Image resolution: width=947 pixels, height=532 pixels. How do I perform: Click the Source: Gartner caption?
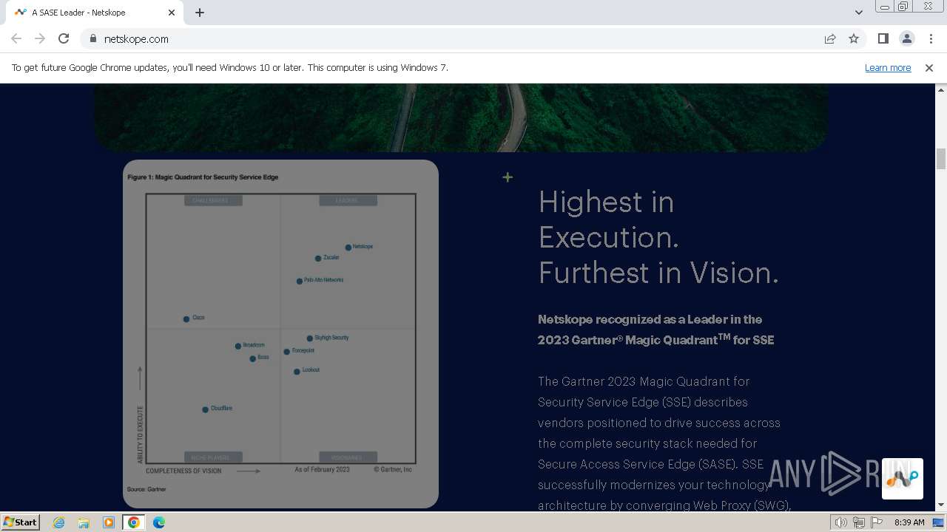click(x=146, y=489)
